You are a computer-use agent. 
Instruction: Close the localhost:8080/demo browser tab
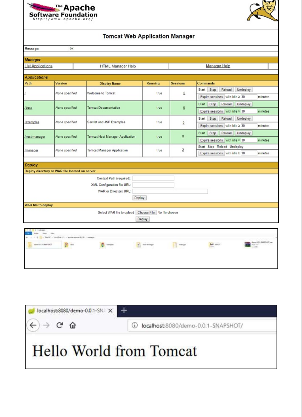[110, 311]
